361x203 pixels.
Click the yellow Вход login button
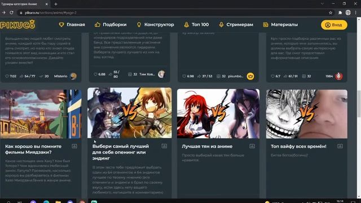point(334,25)
